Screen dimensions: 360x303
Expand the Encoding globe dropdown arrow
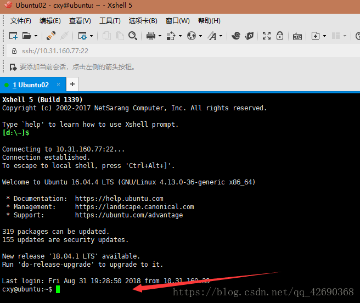click(x=200, y=36)
